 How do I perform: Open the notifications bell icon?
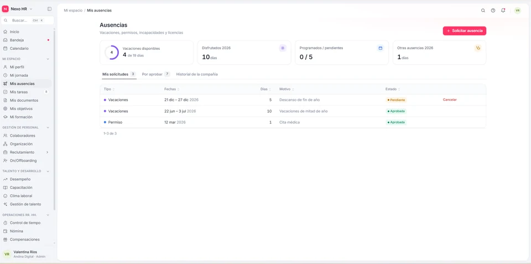point(503,11)
